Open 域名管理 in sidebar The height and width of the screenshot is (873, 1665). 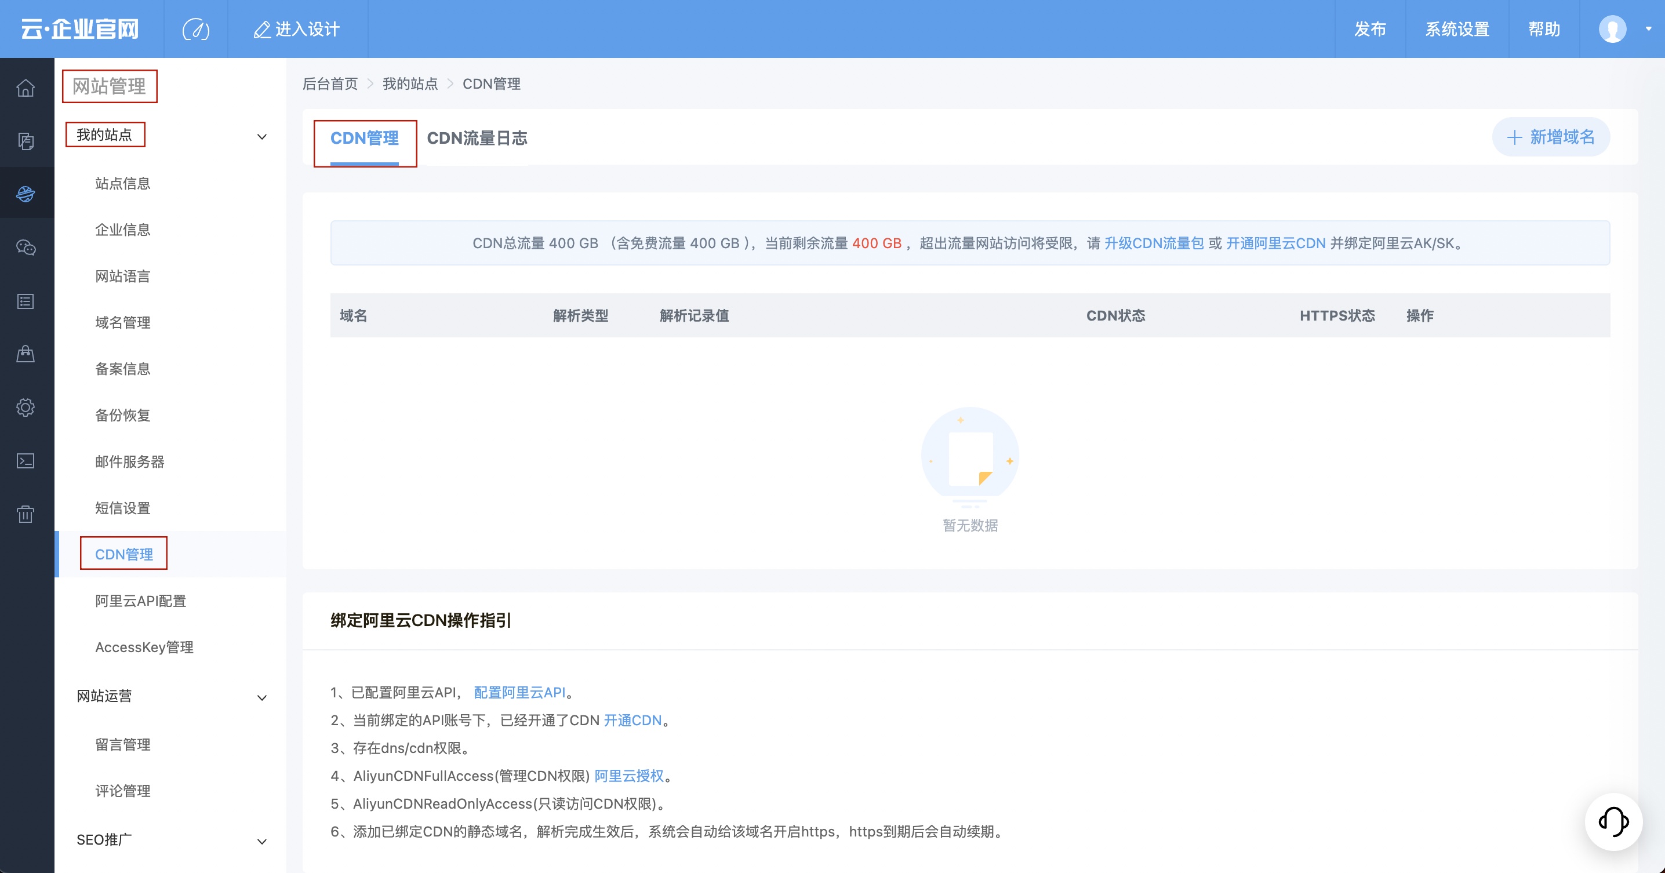click(123, 322)
